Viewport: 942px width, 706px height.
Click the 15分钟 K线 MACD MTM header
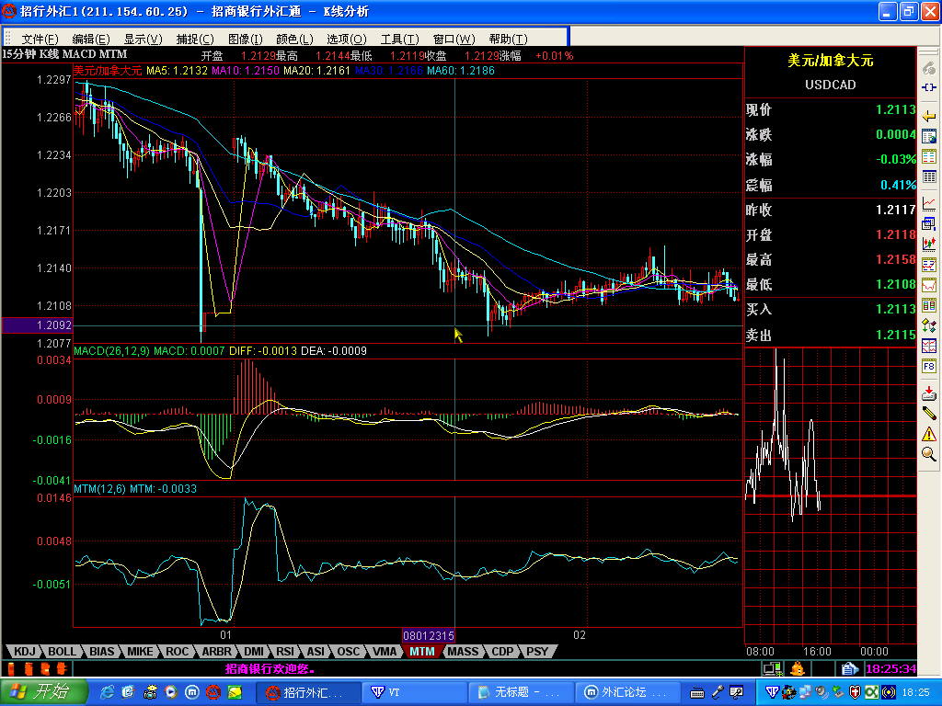click(x=65, y=54)
